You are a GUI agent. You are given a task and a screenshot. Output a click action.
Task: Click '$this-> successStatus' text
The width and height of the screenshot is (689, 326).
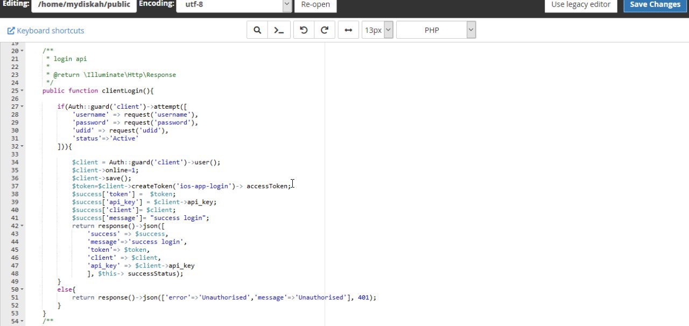tap(139, 274)
